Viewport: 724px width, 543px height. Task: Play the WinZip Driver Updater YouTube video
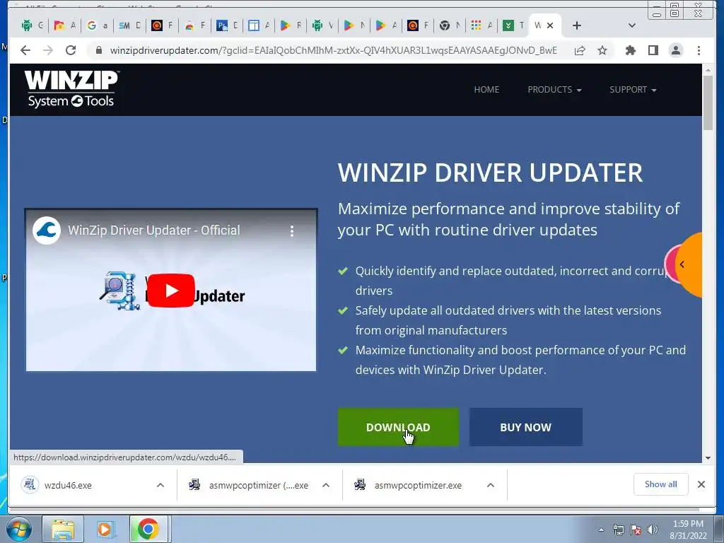[171, 291]
